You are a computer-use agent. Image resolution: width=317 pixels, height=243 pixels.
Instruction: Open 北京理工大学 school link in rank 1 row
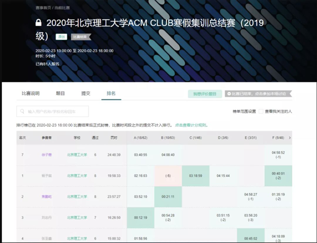pyautogui.click(x=77, y=176)
